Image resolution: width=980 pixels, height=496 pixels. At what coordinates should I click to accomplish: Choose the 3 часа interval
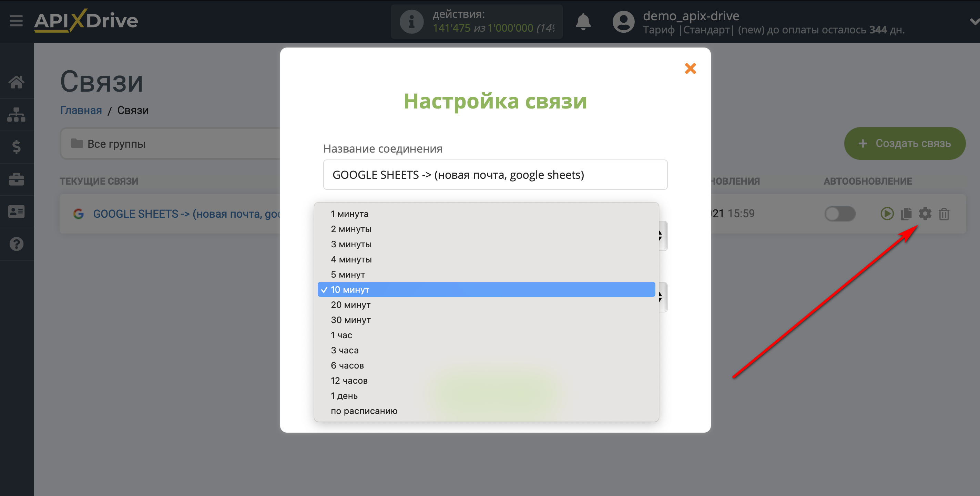point(486,350)
